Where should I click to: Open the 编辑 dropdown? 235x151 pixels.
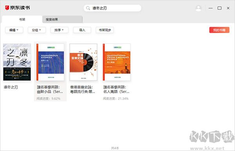(14, 30)
